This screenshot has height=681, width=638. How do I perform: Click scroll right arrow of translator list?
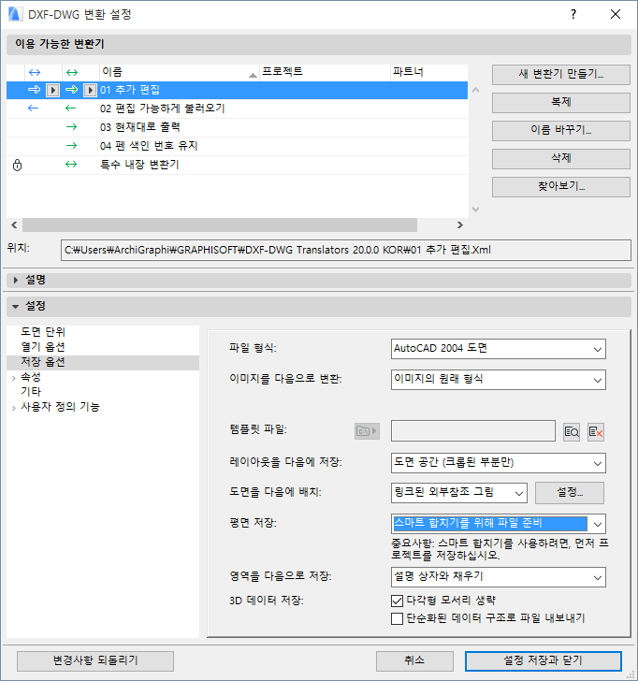(x=460, y=225)
